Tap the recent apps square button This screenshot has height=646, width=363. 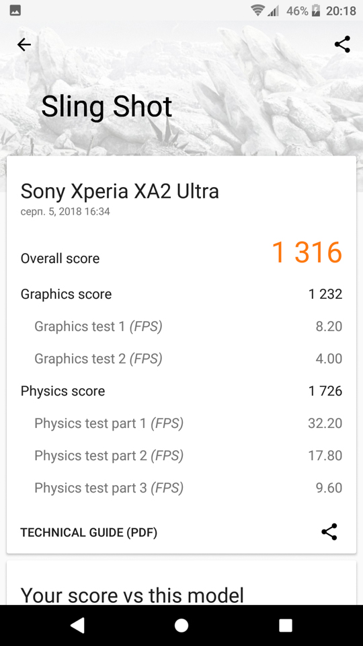click(x=286, y=625)
